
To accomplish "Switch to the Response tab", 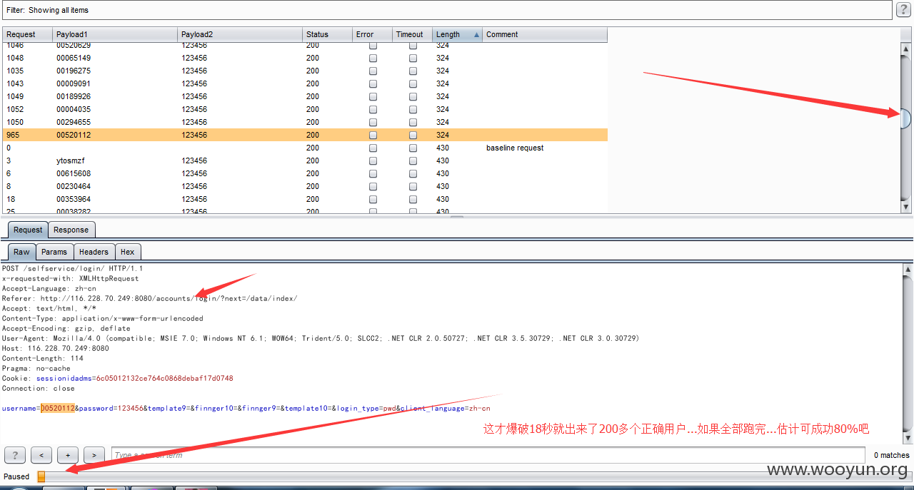I will coord(71,230).
